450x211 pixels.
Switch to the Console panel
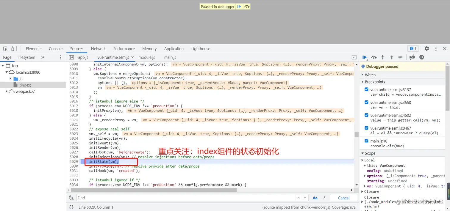[x=56, y=49]
